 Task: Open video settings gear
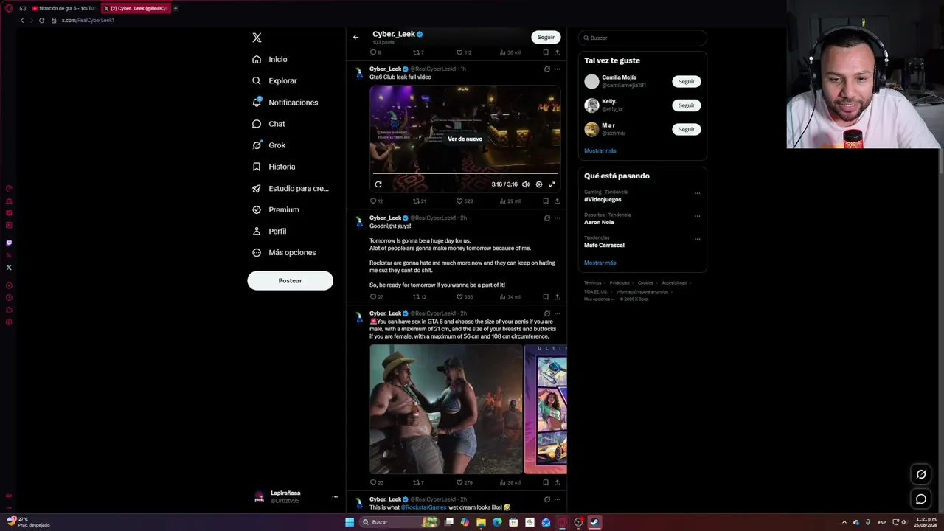(539, 184)
